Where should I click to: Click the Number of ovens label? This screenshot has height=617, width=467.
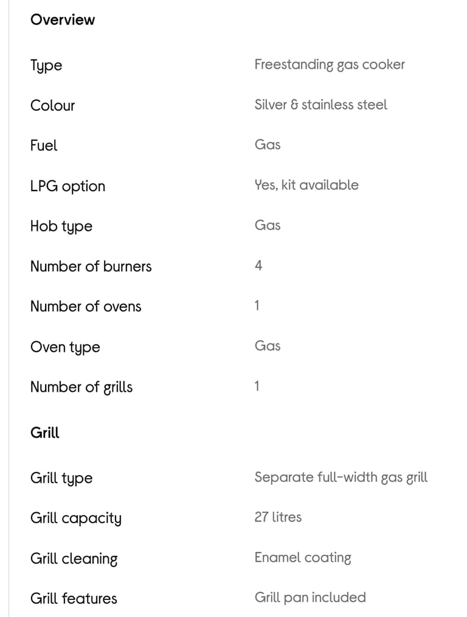86,306
